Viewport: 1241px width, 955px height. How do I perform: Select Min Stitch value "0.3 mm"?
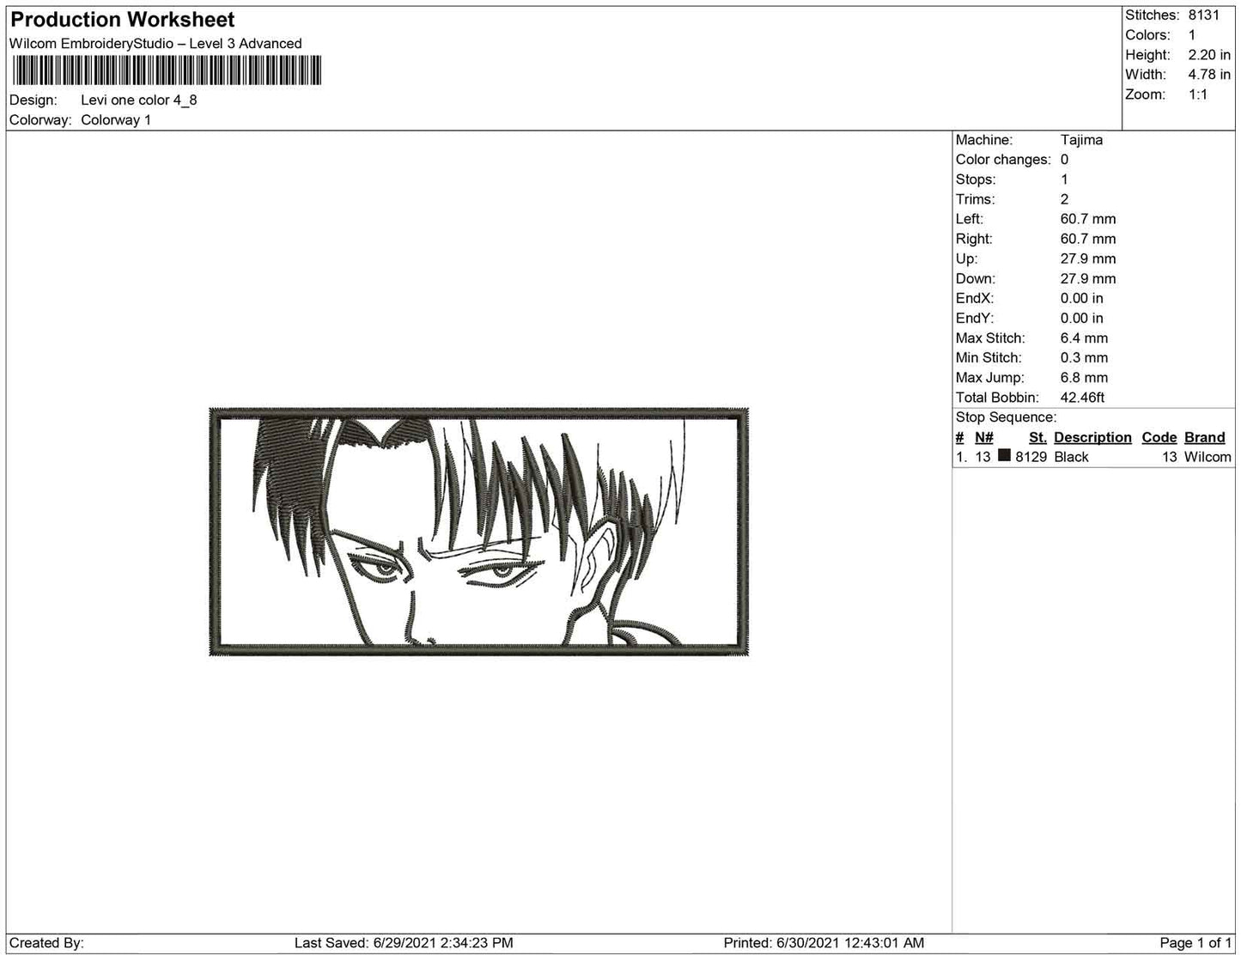1085,358
